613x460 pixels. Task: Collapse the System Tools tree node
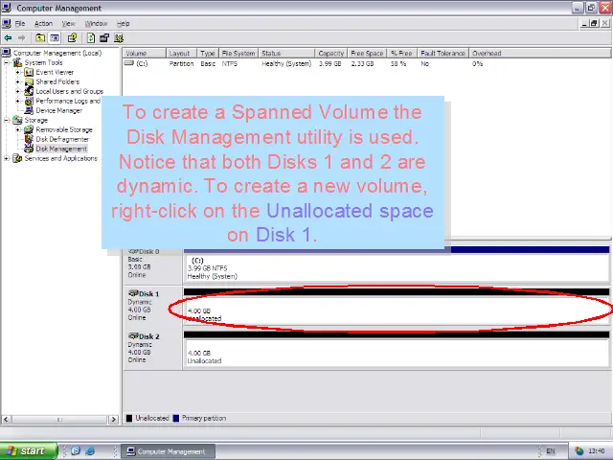pyautogui.click(x=7, y=62)
